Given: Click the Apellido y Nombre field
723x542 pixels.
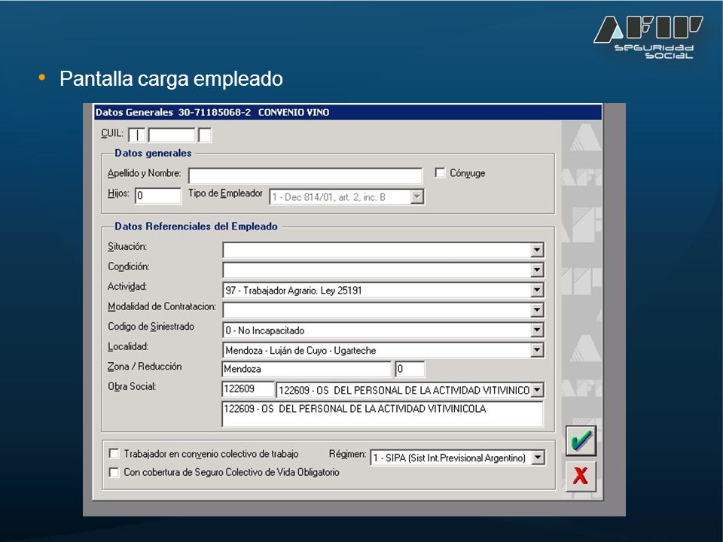Looking at the screenshot, I should (305, 175).
